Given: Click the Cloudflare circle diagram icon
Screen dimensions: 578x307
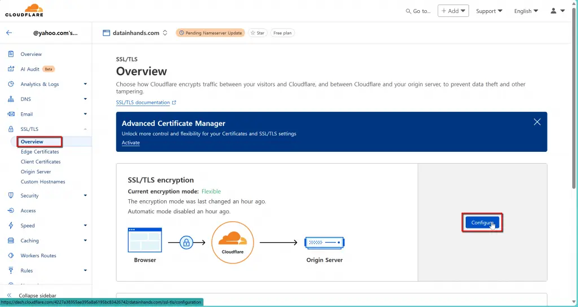Looking at the screenshot, I should pyautogui.click(x=233, y=243).
